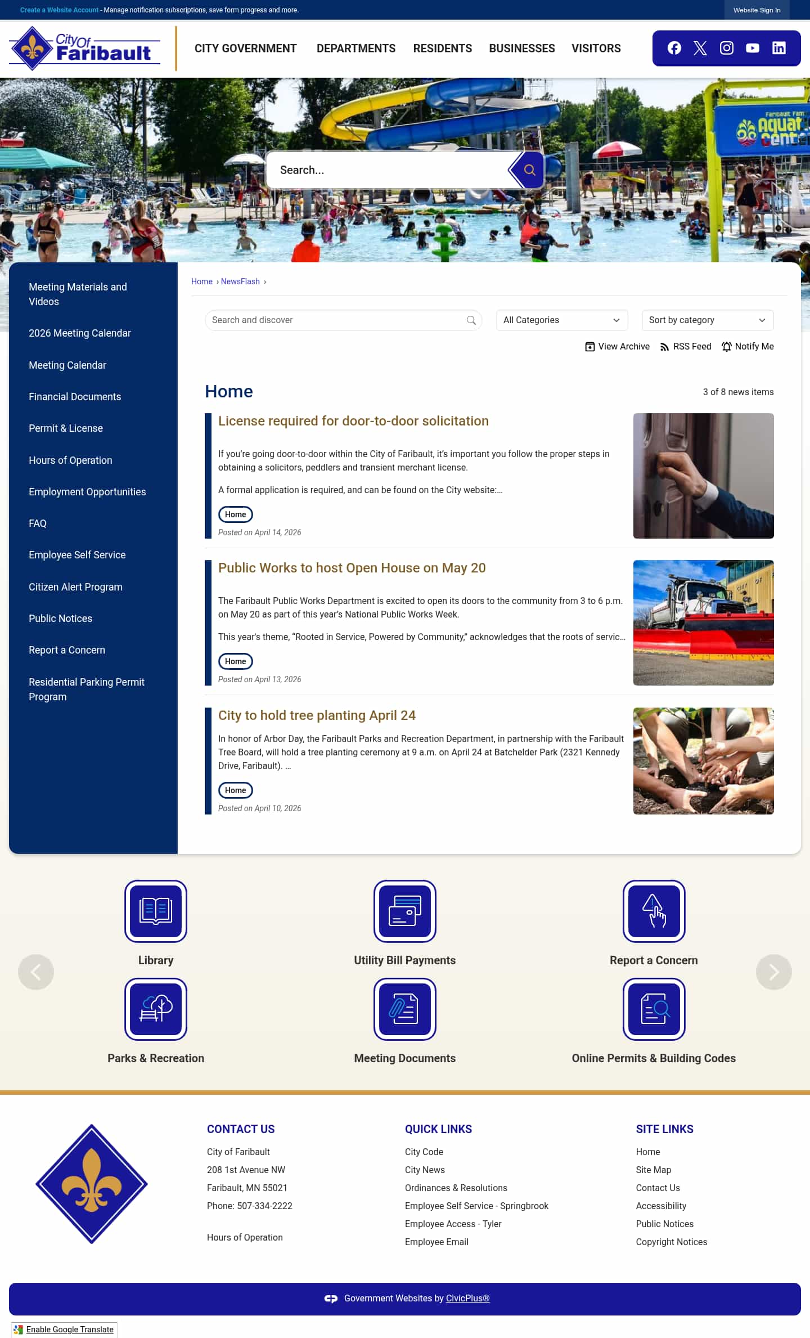
Task: Open the tree planting April 24 headline
Action: 317,715
